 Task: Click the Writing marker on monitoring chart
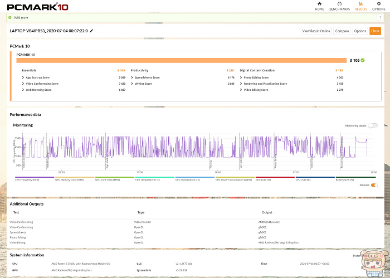click(x=211, y=164)
